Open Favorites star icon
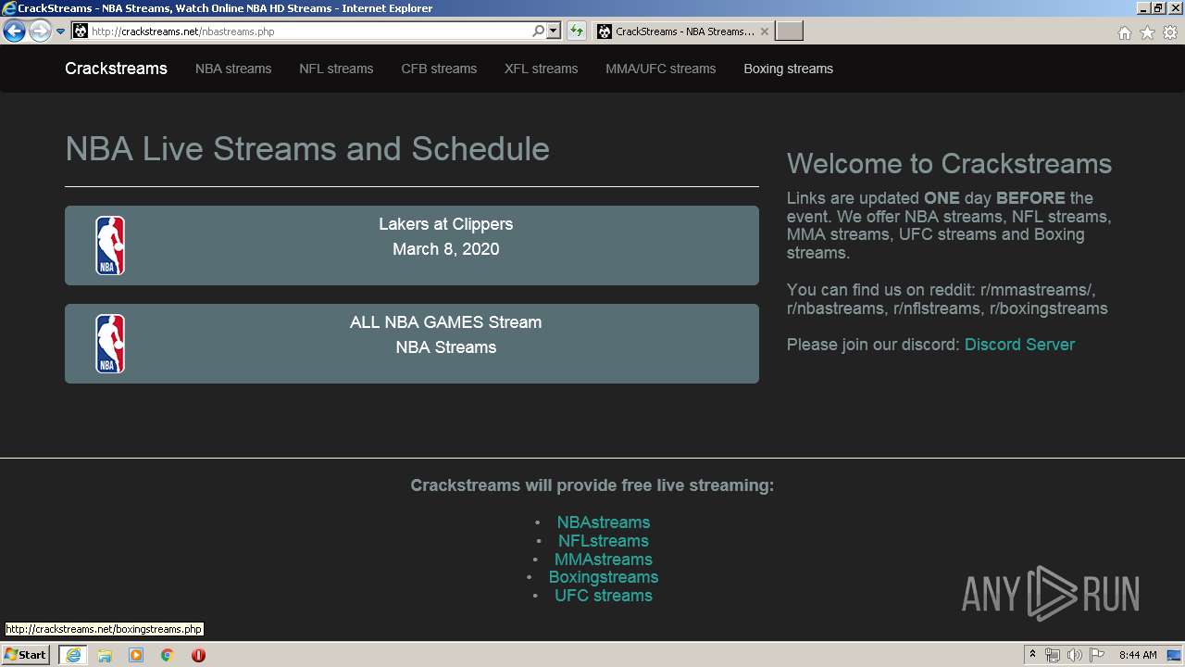Viewport: 1185px width, 667px height. (1147, 32)
